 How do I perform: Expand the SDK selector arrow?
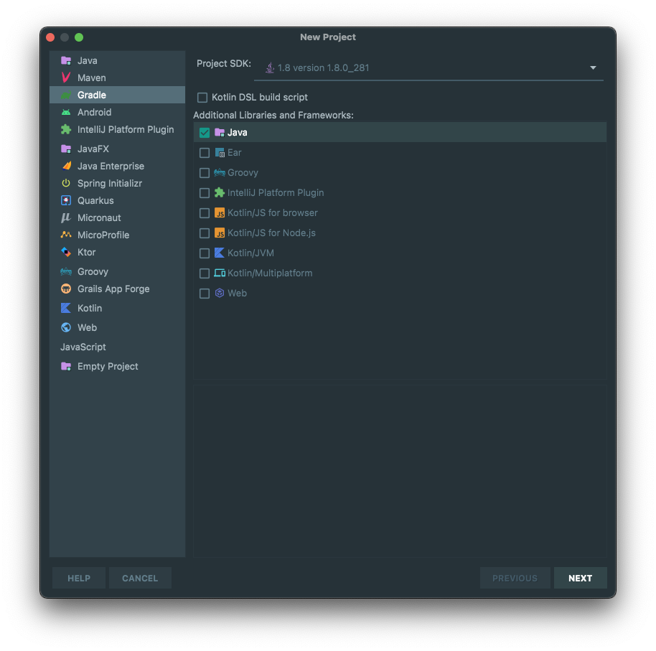click(x=593, y=67)
